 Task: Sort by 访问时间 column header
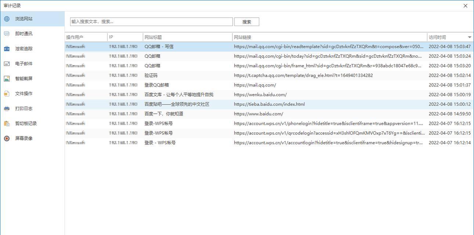[451, 37]
